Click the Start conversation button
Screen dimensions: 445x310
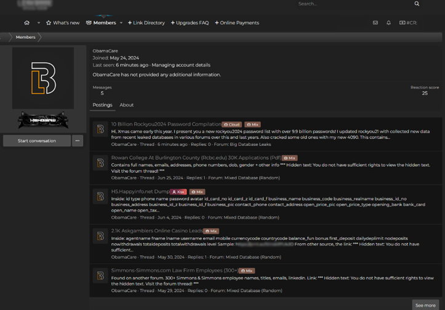[37, 141]
